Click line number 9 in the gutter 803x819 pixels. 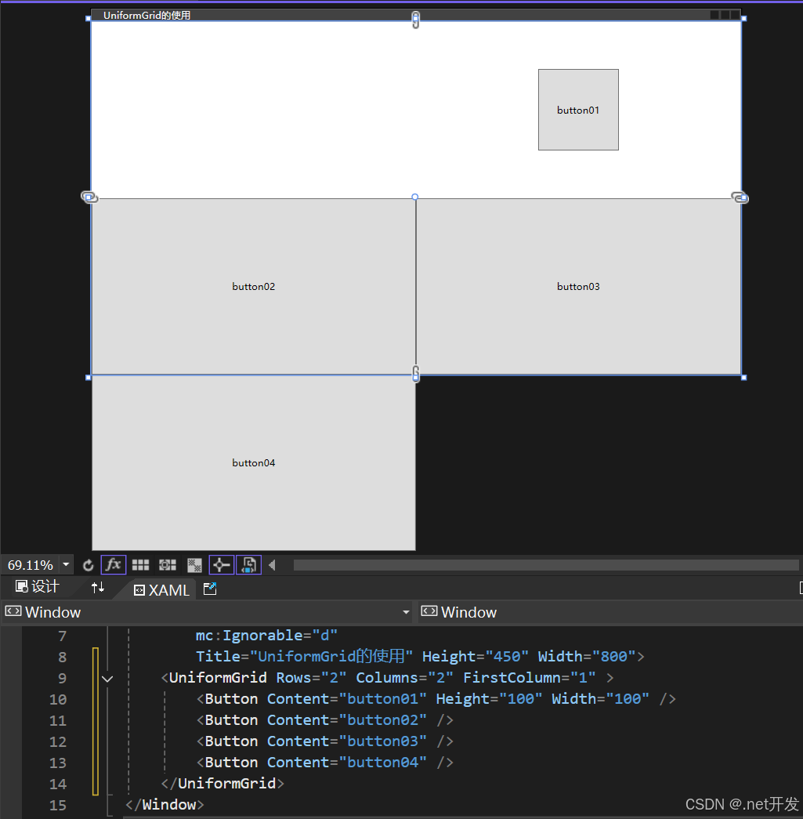click(x=62, y=679)
